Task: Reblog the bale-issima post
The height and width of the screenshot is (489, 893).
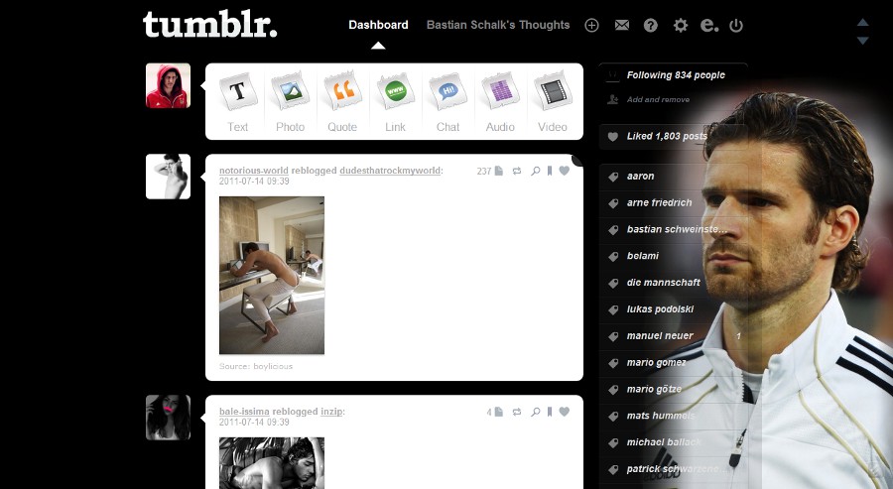Action: pyautogui.click(x=517, y=412)
